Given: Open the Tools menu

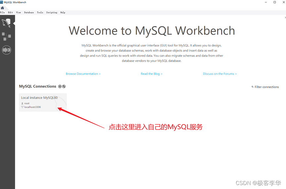Looking at the screenshot, I should point(40,12).
